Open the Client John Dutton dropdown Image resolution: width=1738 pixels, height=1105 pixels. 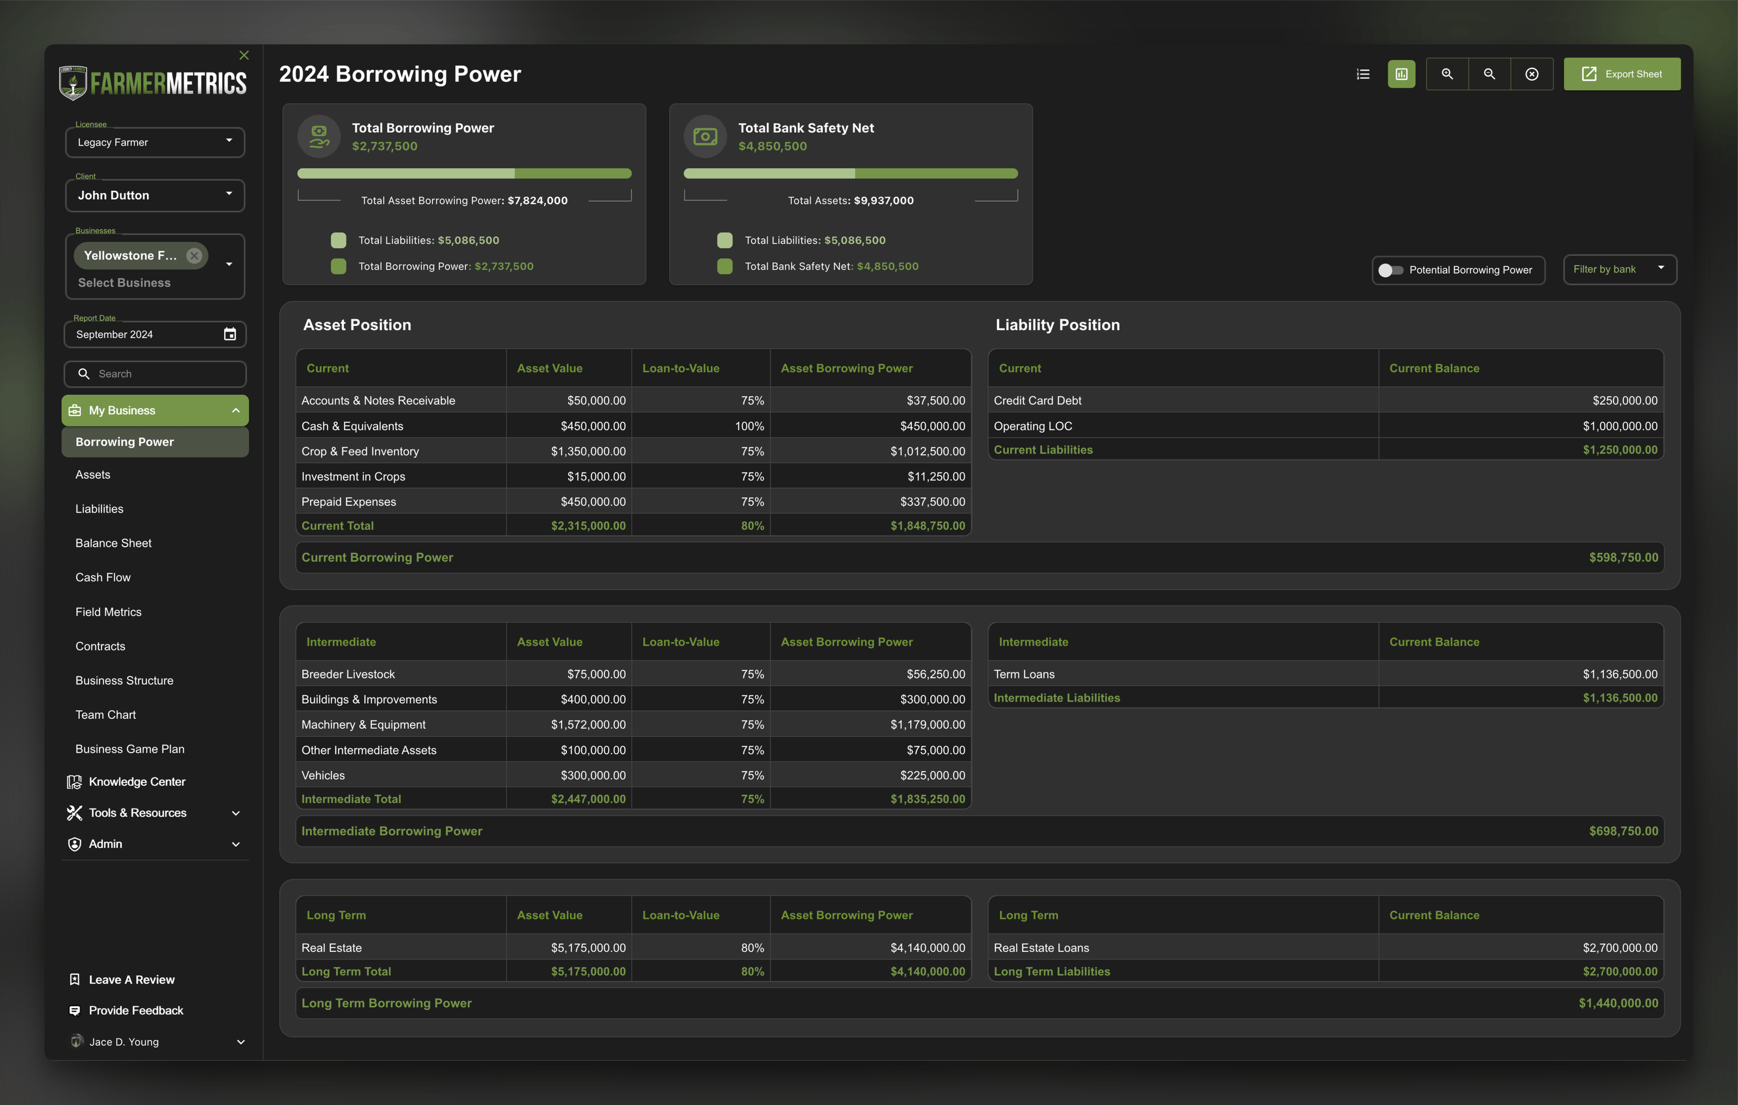[155, 195]
